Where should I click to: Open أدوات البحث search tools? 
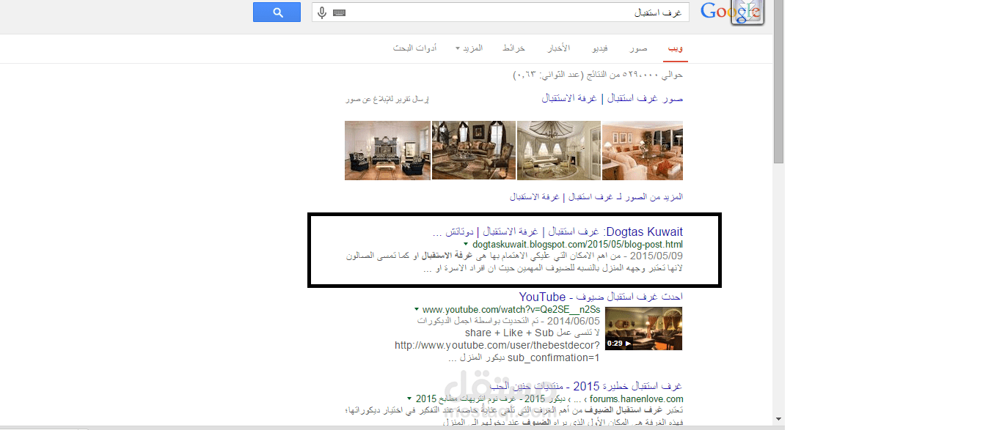[x=415, y=48]
